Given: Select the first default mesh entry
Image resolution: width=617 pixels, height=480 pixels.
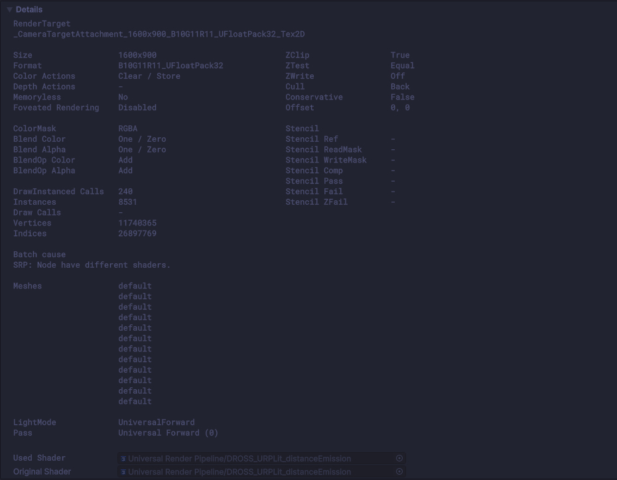Looking at the screenshot, I should click(135, 286).
